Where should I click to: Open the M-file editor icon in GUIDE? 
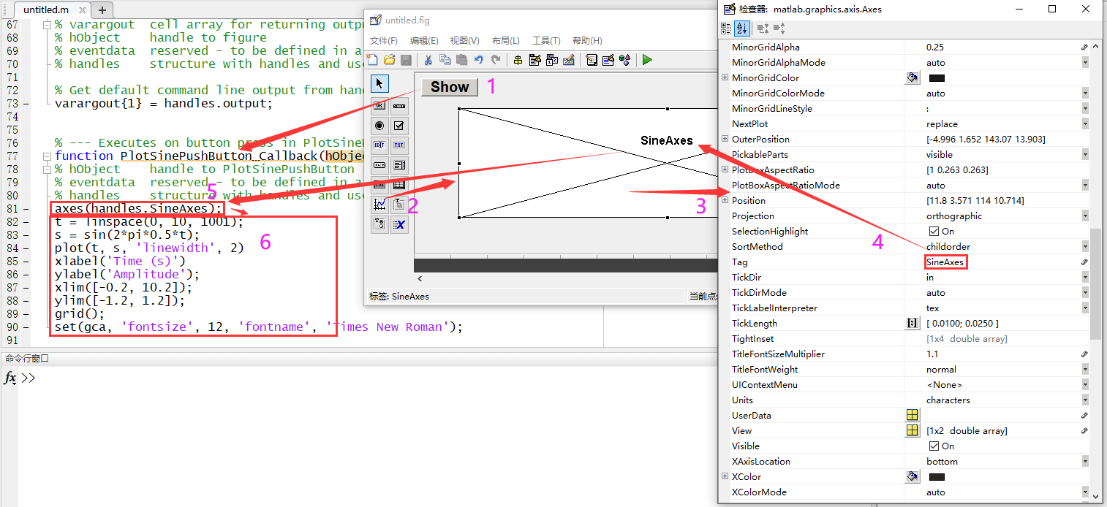[592, 60]
